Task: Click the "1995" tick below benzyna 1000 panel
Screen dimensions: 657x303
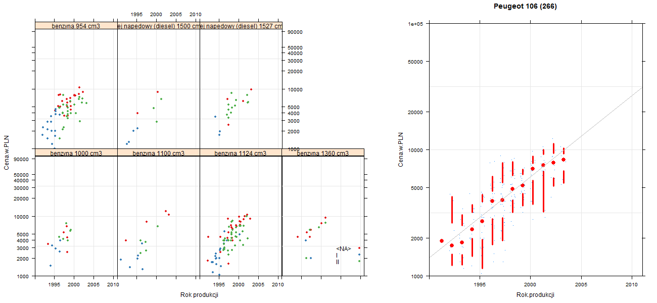Action: (55, 285)
